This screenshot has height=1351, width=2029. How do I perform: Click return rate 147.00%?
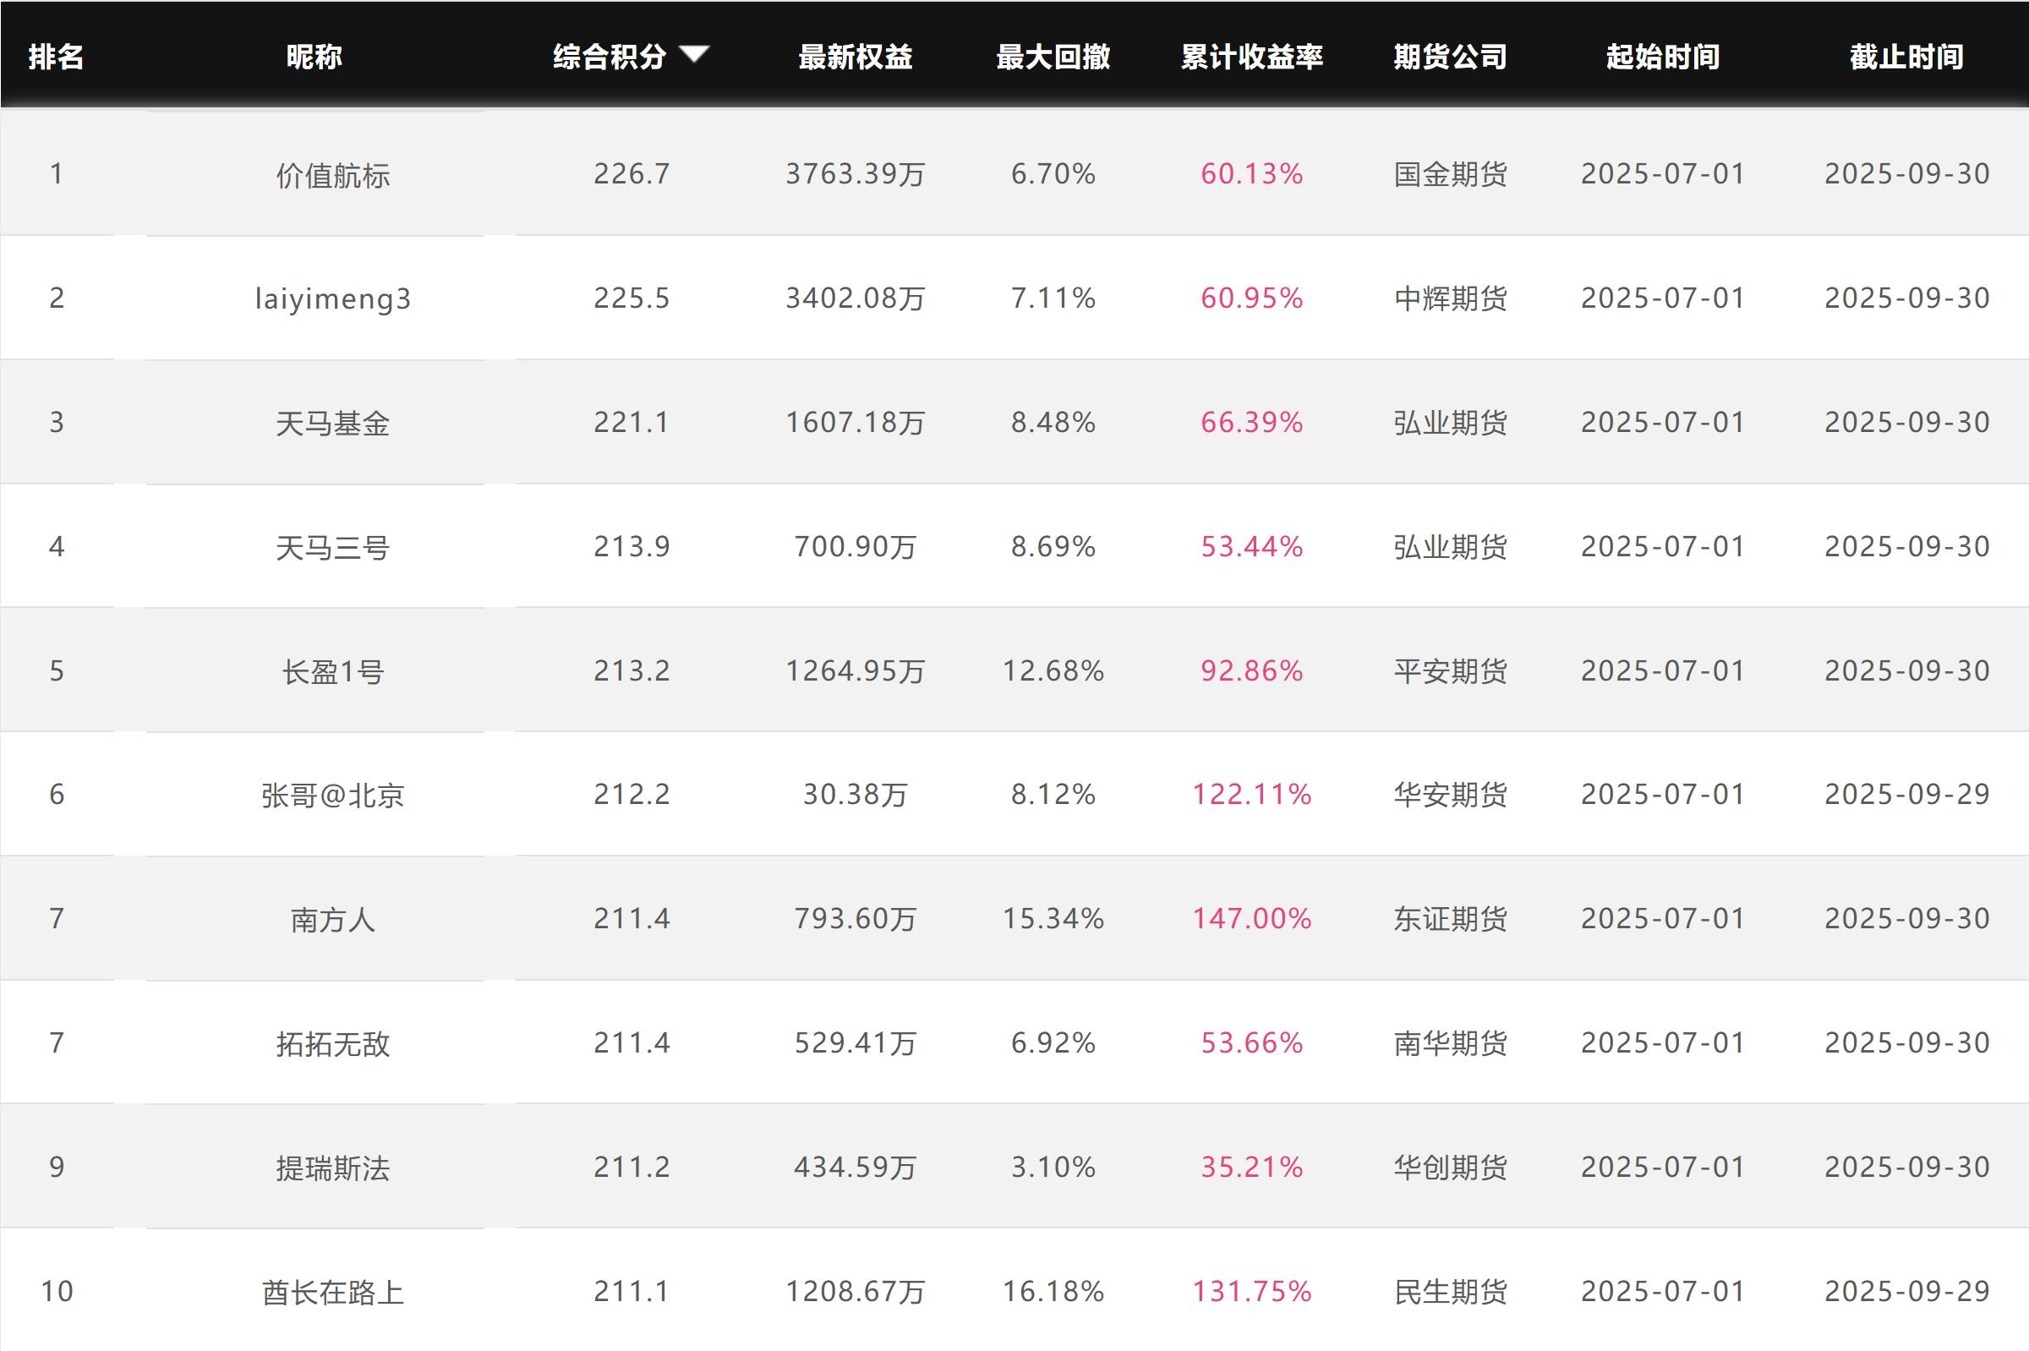tap(1252, 918)
